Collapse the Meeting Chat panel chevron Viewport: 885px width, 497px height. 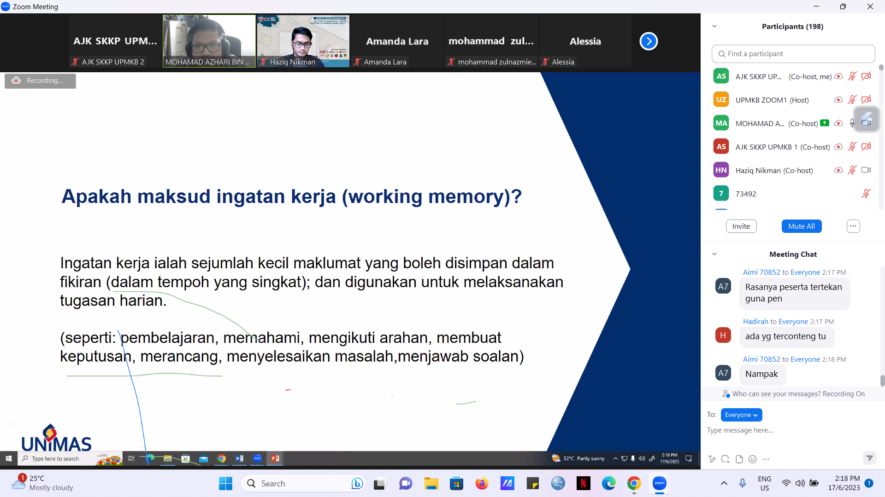pyautogui.click(x=714, y=254)
